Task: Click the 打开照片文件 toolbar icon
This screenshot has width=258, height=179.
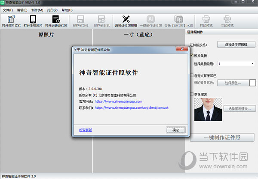Action: pyautogui.click(x=10, y=20)
